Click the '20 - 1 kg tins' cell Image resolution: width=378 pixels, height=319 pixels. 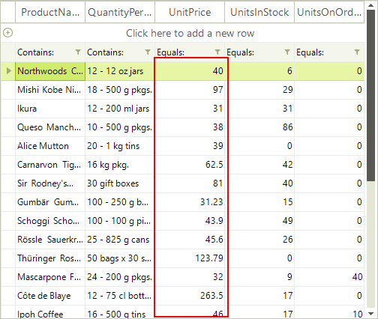(x=120, y=146)
